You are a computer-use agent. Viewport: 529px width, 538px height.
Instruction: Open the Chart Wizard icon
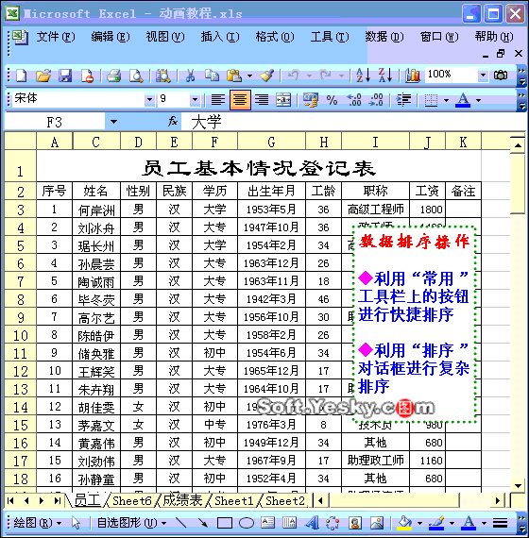pos(412,76)
